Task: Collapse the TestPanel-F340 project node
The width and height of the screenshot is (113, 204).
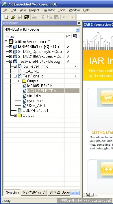Action: pyautogui.click(x=10, y=62)
